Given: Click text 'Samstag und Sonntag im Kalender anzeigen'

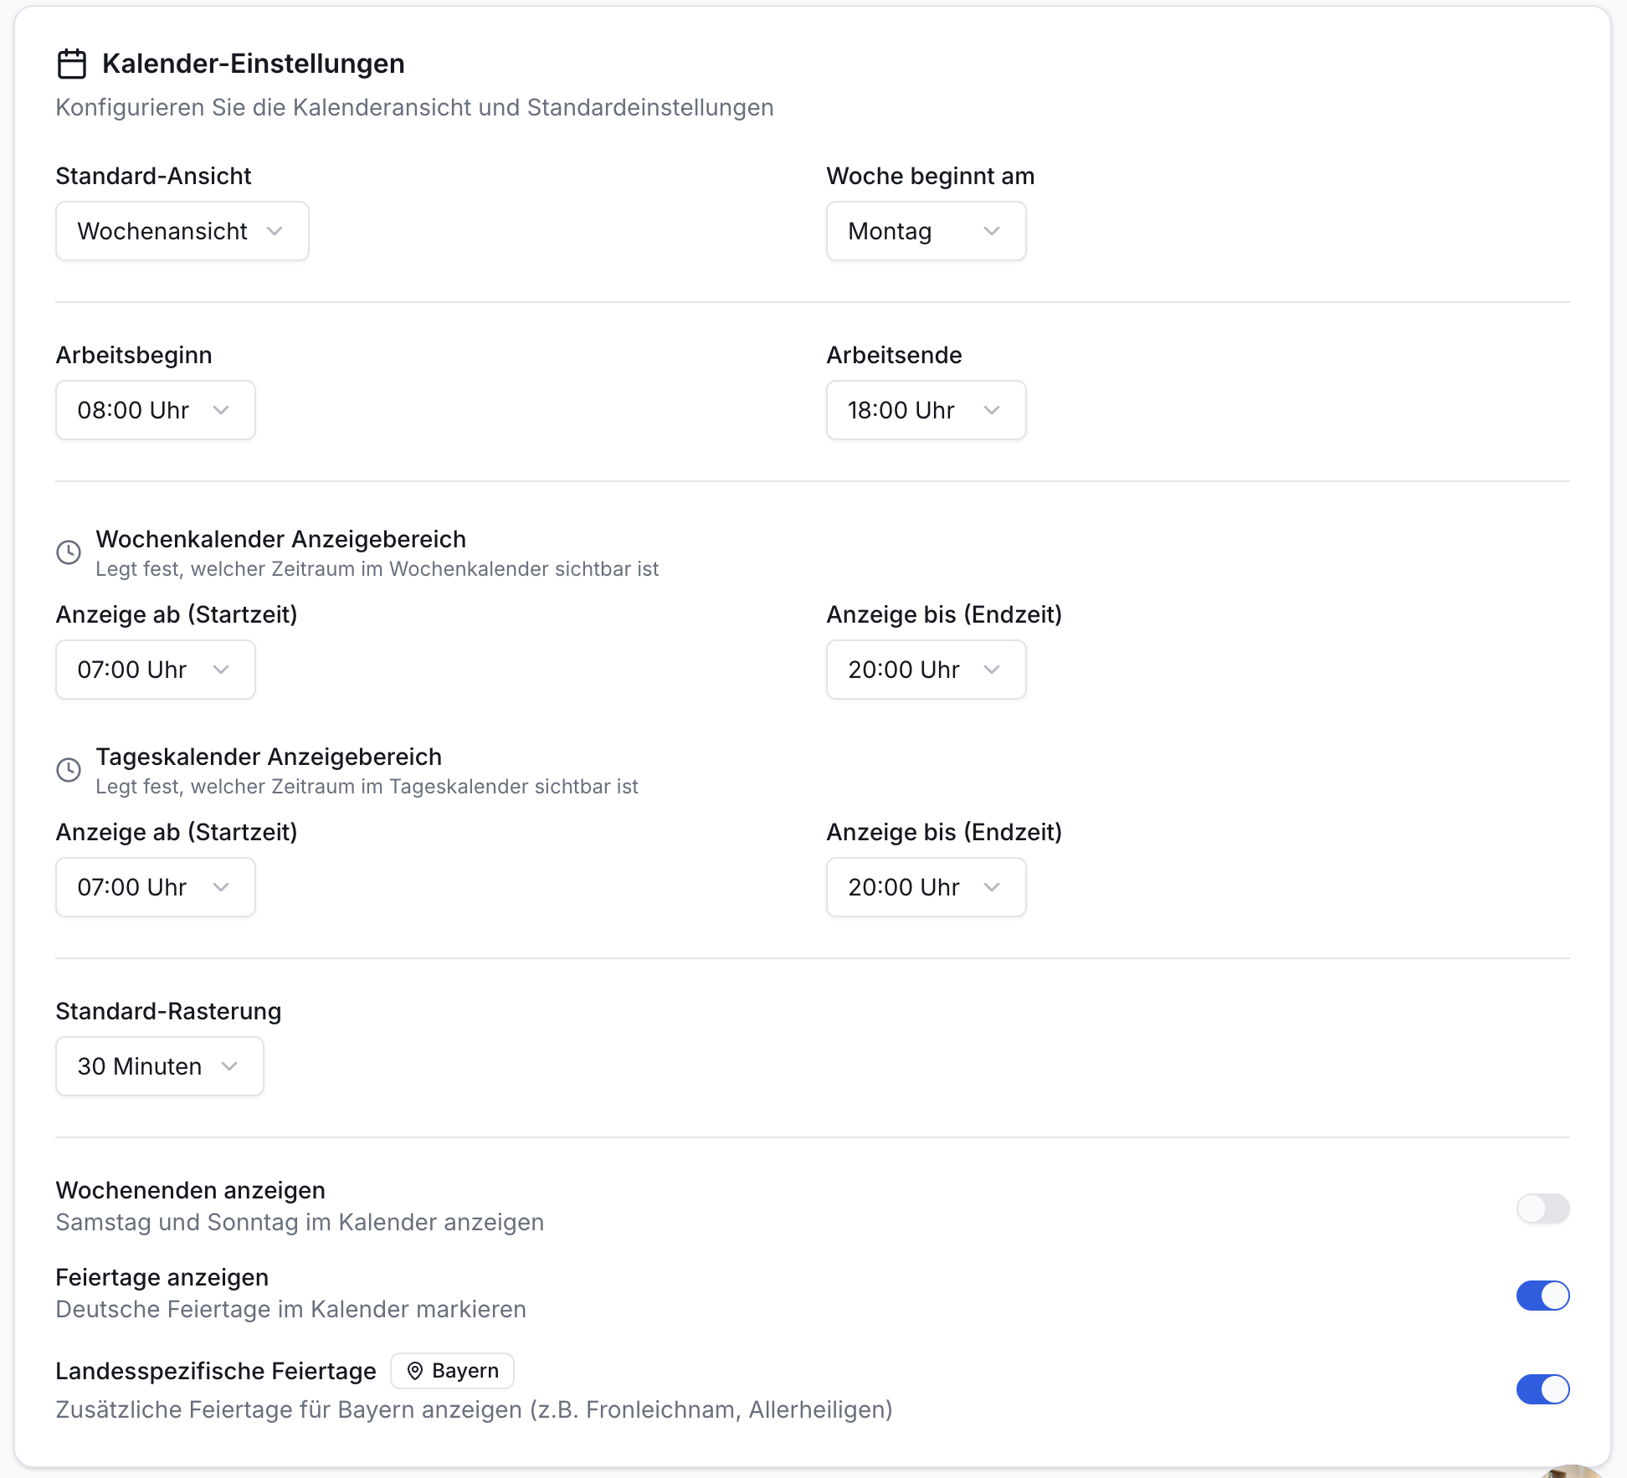Looking at the screenshot, I should 300,1223.
